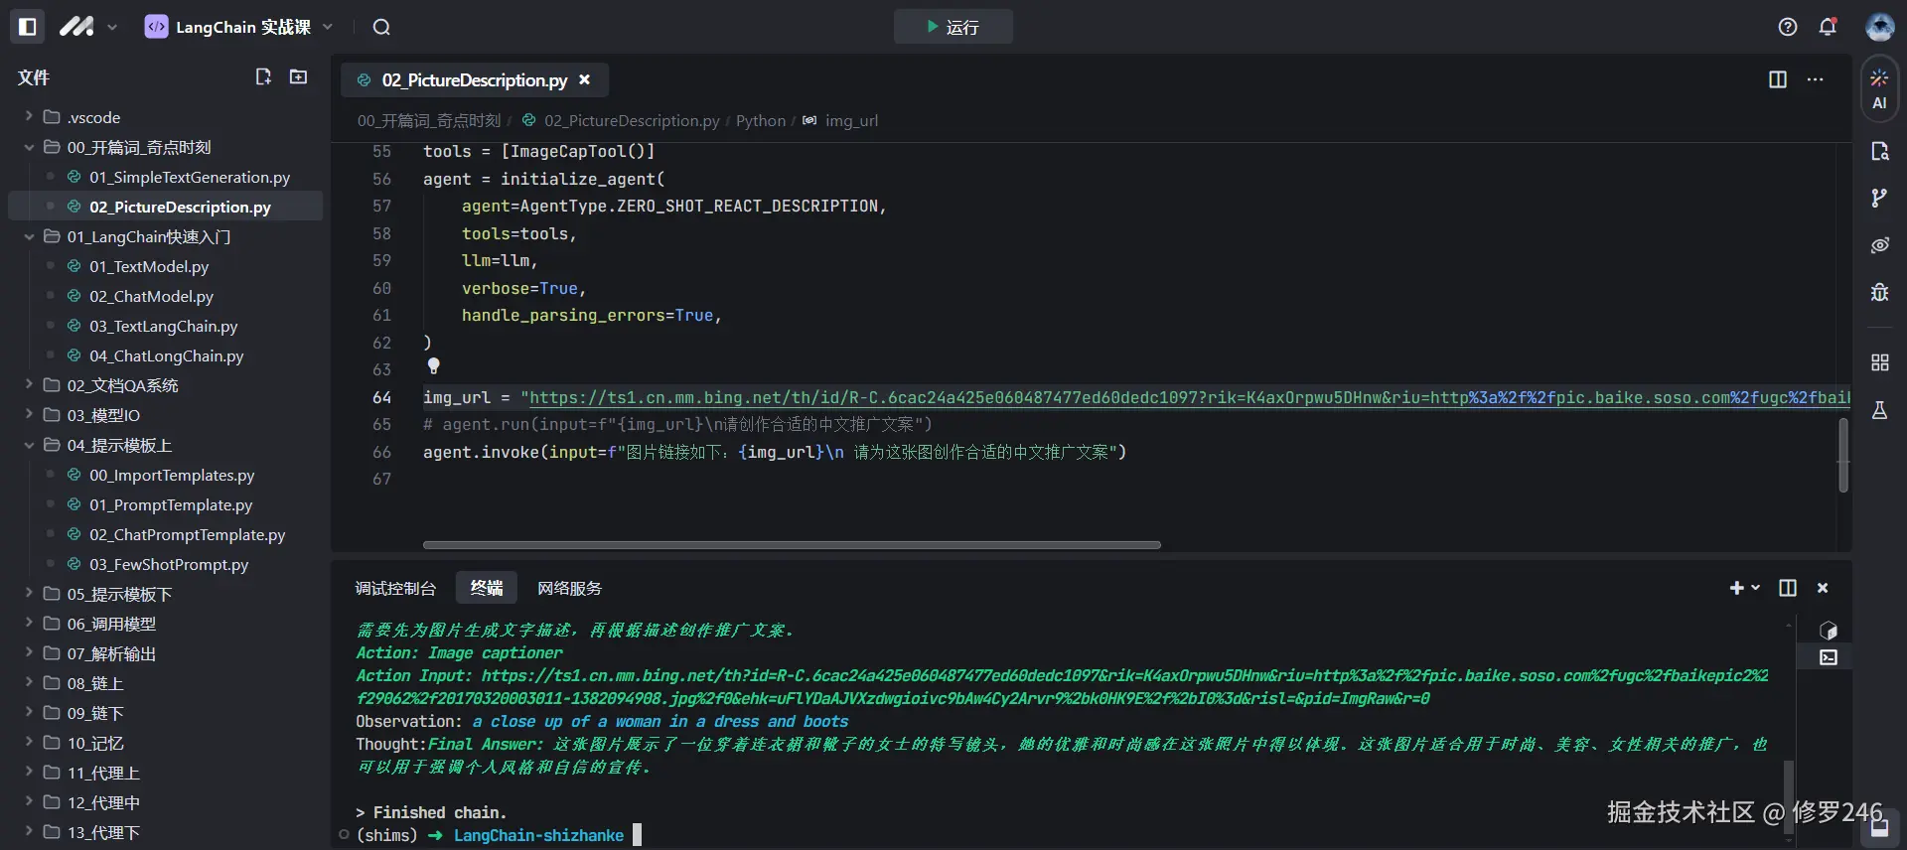Open the AI assistant panel
The image size is (1907, 850).
tap(1879, 88)
